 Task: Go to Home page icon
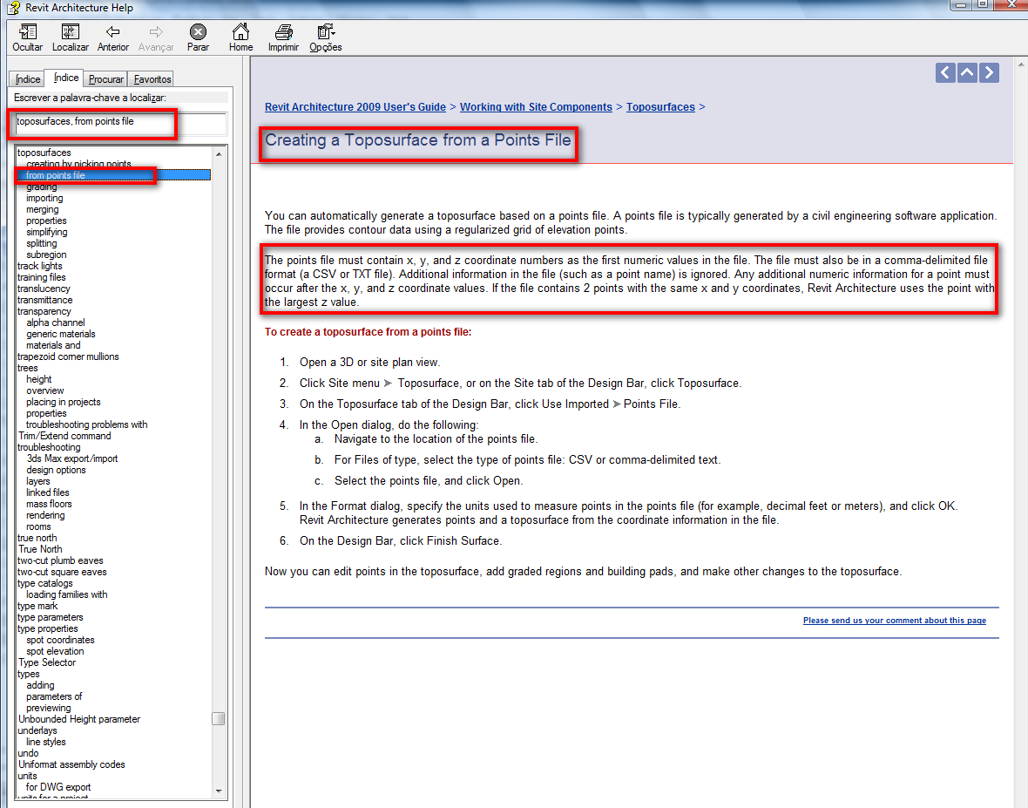240,31
